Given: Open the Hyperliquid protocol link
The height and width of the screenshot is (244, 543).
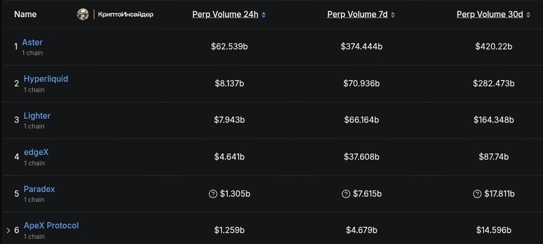Looking at the screenshot, I should point(46,79).
